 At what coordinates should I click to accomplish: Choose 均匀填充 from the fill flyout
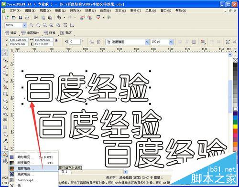coord(33,157)
